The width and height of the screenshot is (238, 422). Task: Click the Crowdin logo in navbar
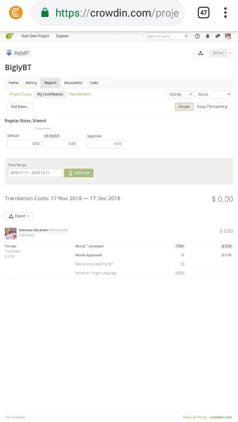[x=10, y=36]
